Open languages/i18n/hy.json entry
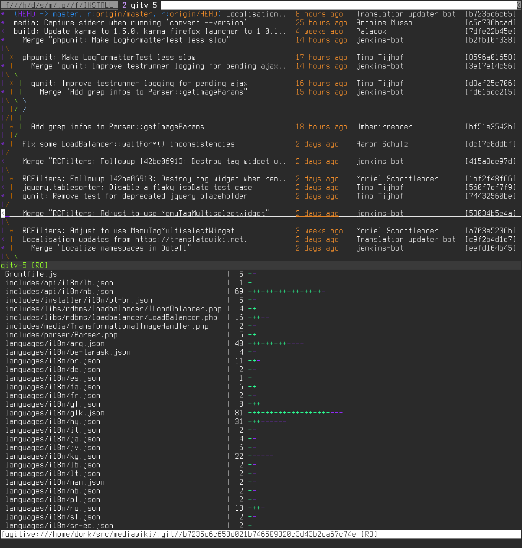The width and height of the screenshot is (522, 548). click(x=53, y=421)
